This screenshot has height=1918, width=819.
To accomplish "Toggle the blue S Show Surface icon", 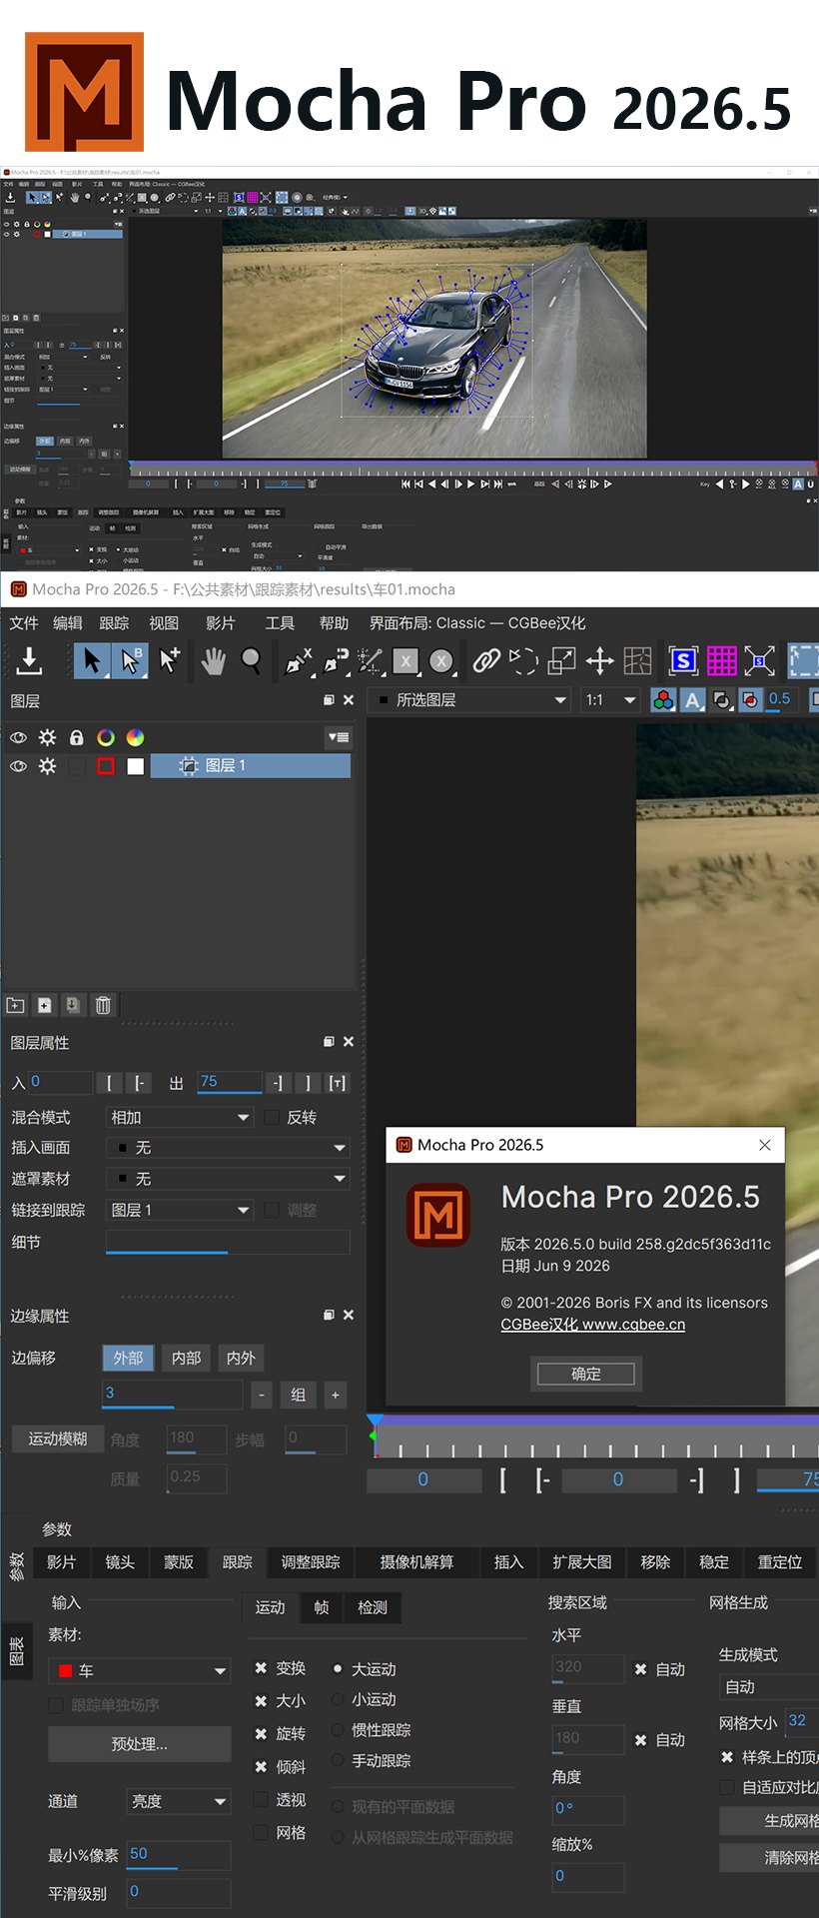I will tap(683, 660).
